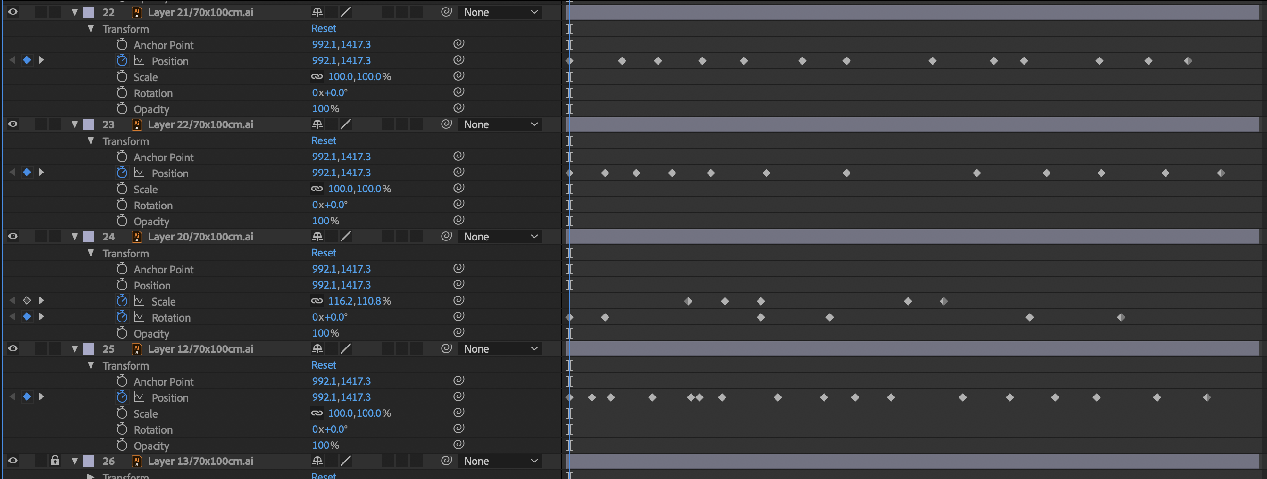
Task: Reset Transform on Layer 22
Action: (324, 140)
